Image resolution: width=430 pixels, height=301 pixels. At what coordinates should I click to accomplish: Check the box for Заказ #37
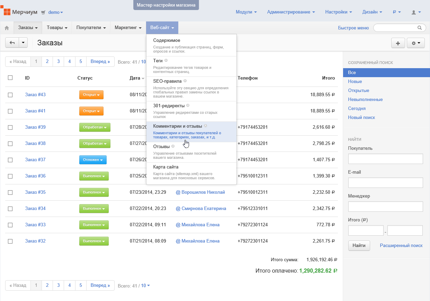10,160
